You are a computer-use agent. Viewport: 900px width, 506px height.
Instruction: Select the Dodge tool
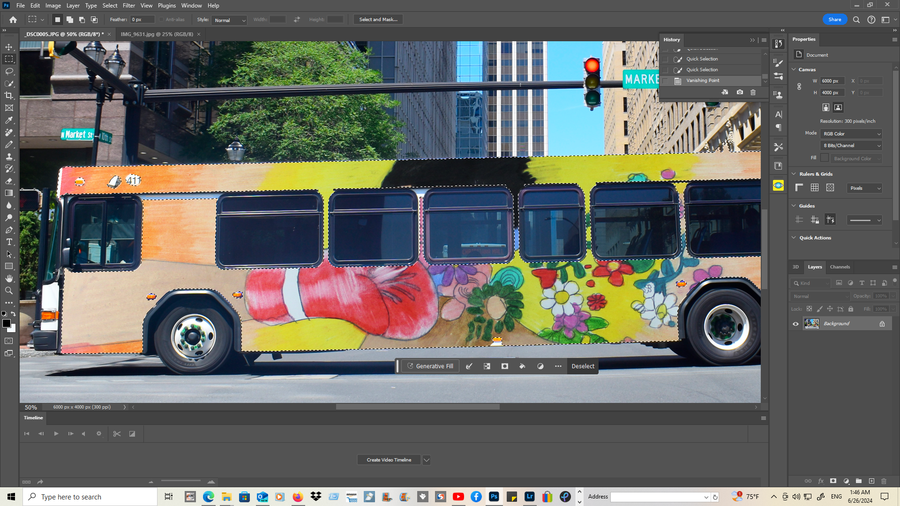pyautogui.click(x=9, y=217)
